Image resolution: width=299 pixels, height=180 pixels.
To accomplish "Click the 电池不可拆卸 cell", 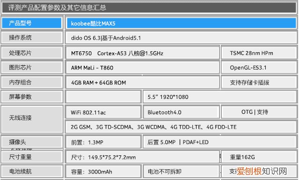I will point(181,172).
